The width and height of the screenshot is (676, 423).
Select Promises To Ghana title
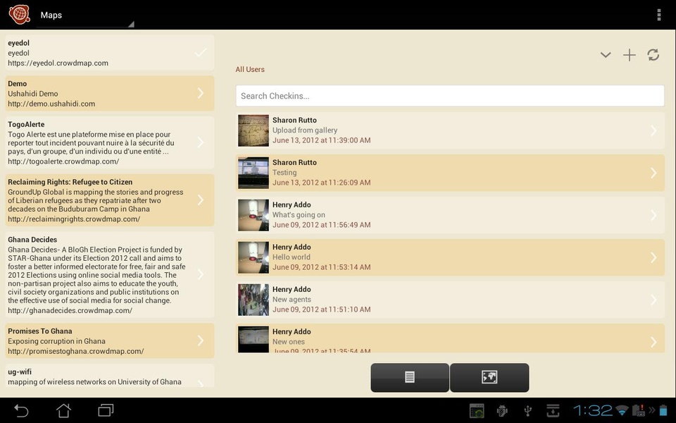(39, 331)
